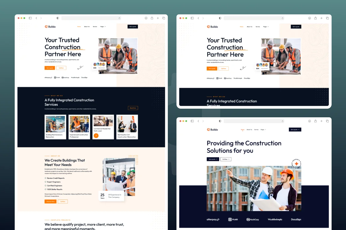This screenshot has width=346, height=230.
Task: Open new tab with plus icon in smallest window
Action: point(321,18)
